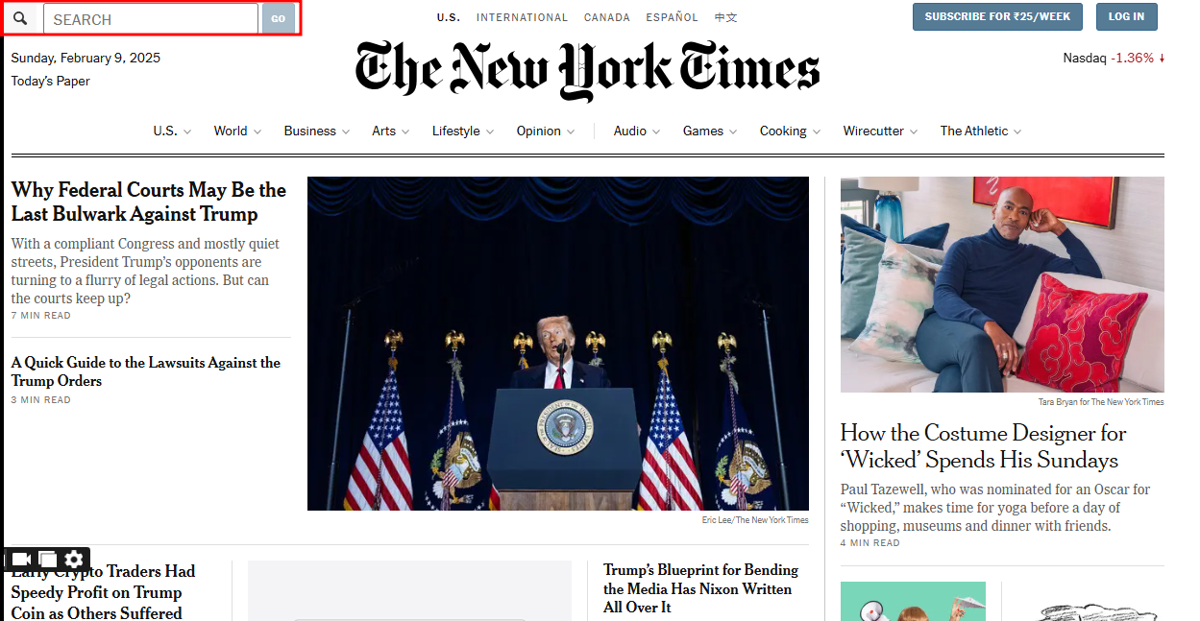Click the GO search button
Image resolution: width=1200 pixels, height=621 pixels.
point(279,18)
